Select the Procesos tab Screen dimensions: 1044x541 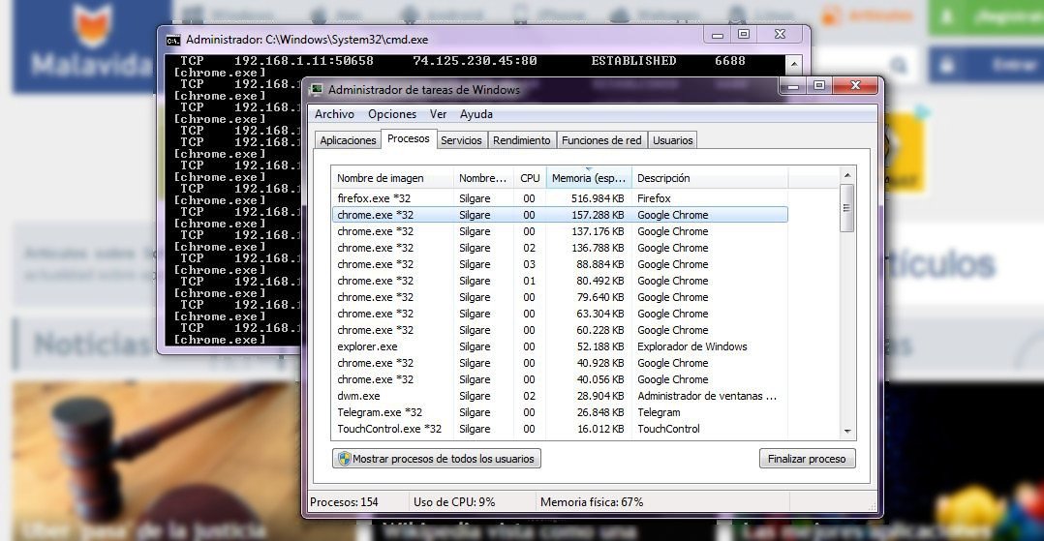click(x=408, y=138)
